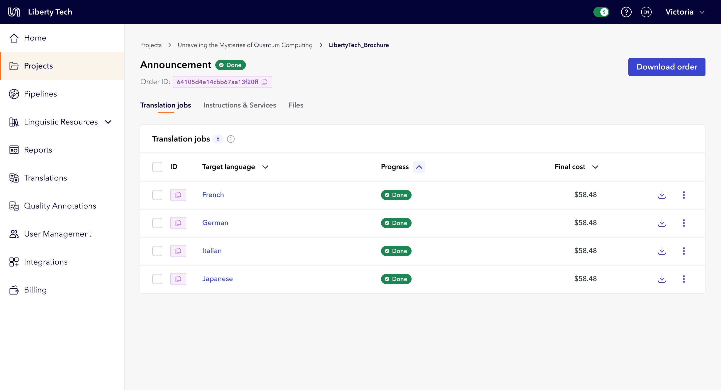Screen dimensions: 721x390
Task: Sort by Final cost chevron
Action: pyautogui.click(x=595, y=167)
